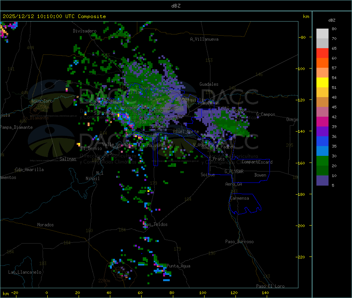Click the 60 dBZ orange legend swatch
The image size is (352, 298).
pos(322,63)
